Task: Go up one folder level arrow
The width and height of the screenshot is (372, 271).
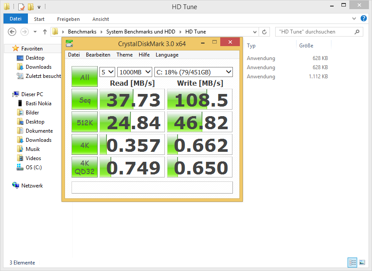Action: pos(45,32)
